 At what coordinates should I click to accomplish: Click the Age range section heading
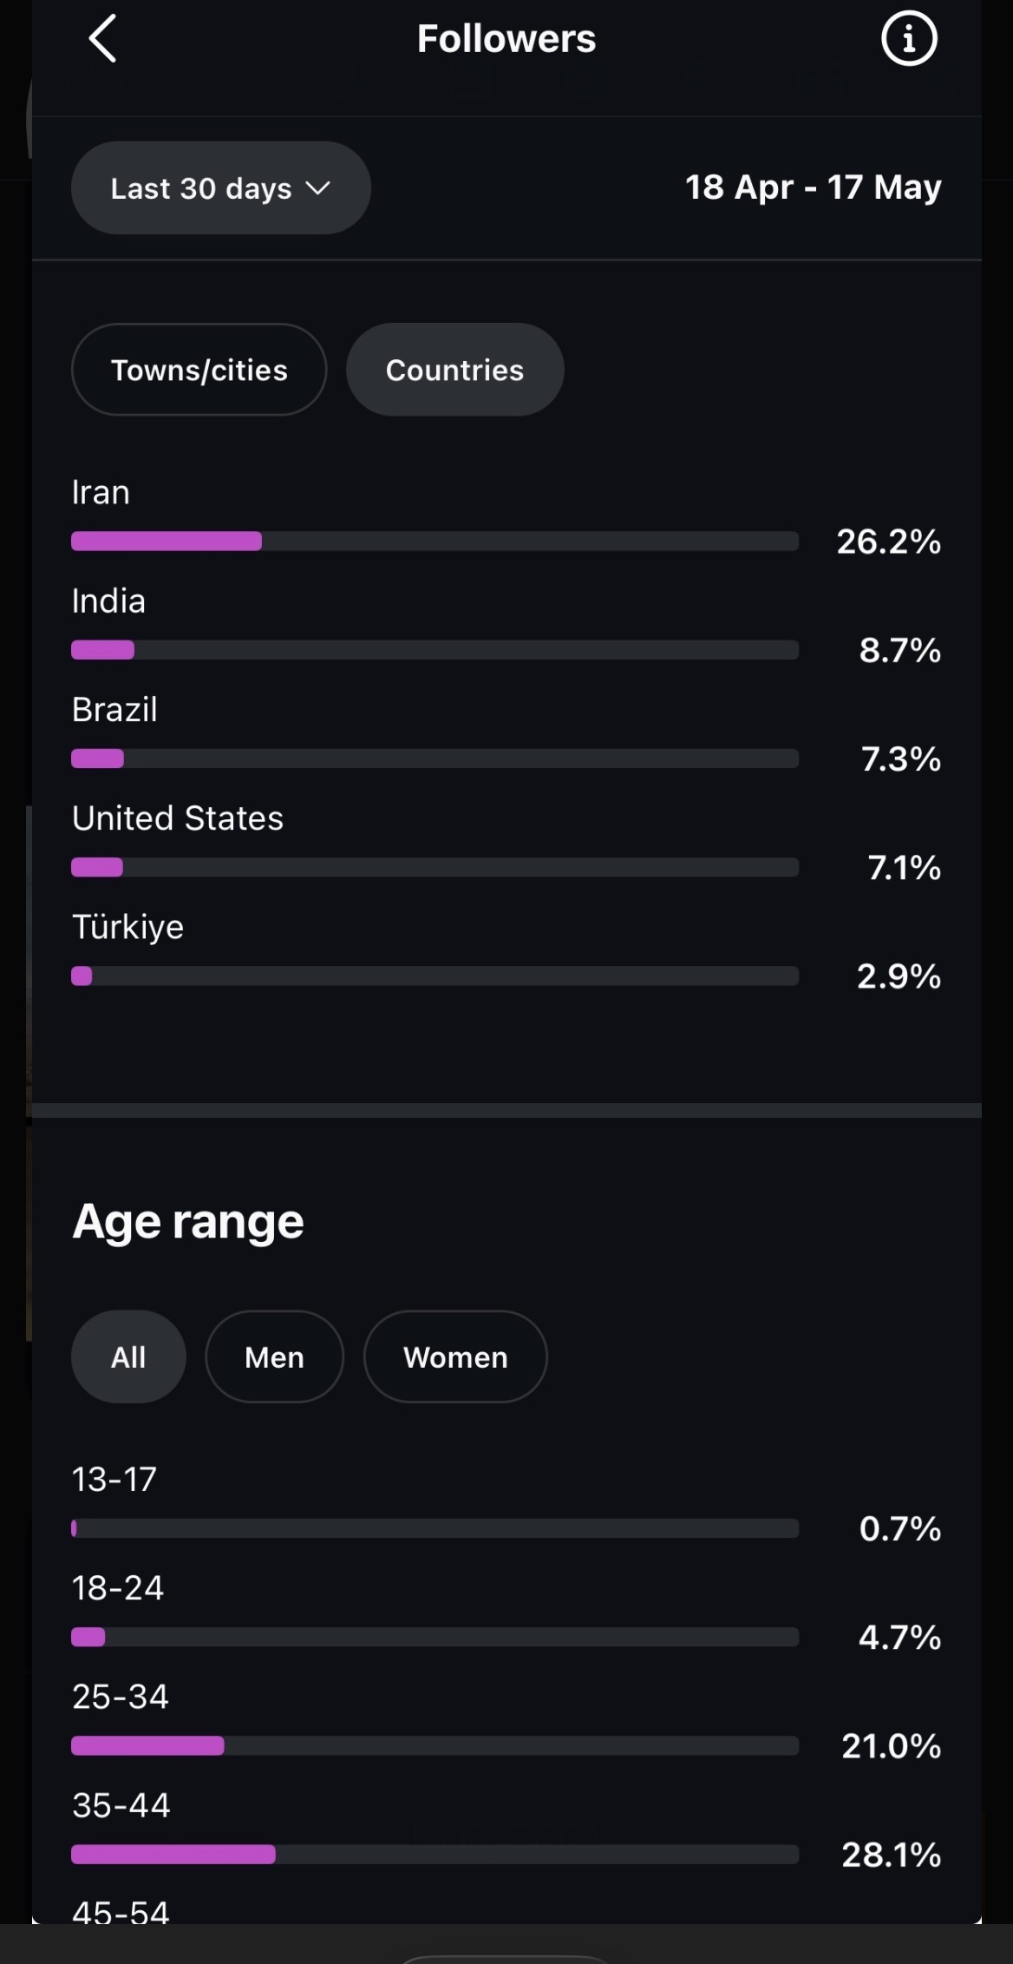188,1222
